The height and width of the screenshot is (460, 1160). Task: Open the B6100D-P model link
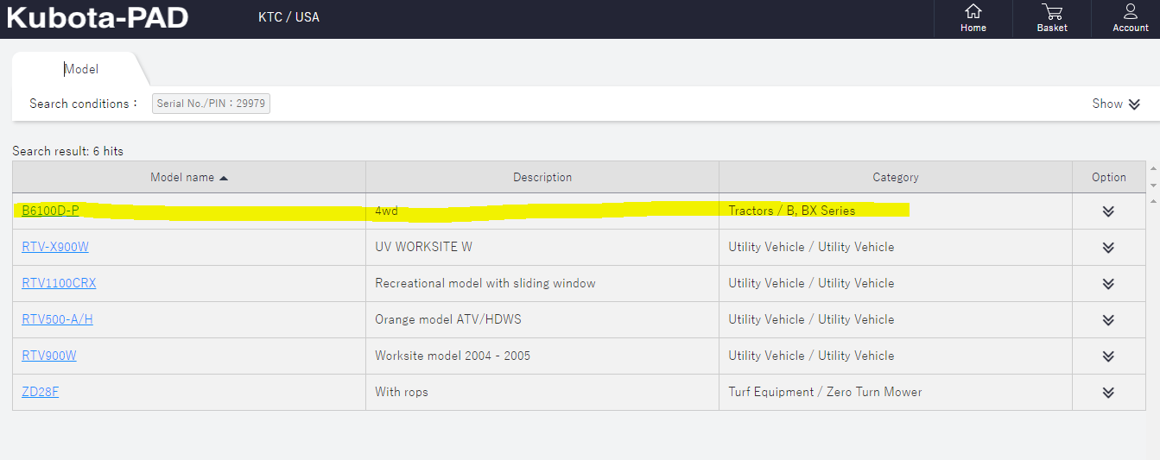(x=50, y=211)
